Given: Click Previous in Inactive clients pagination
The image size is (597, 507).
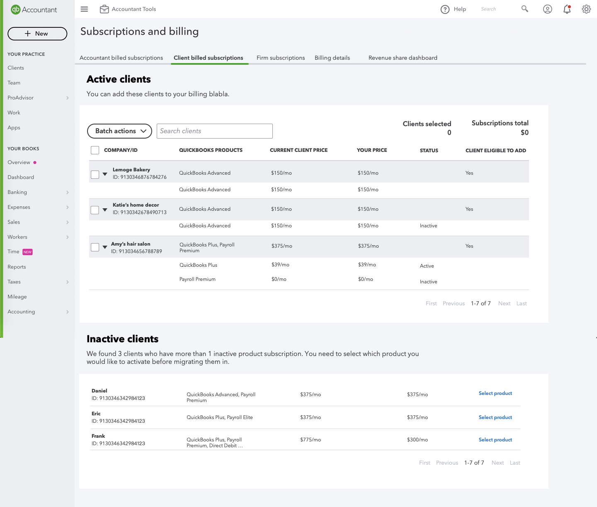Looking at the screenshot, I should (x=447, y=463).
